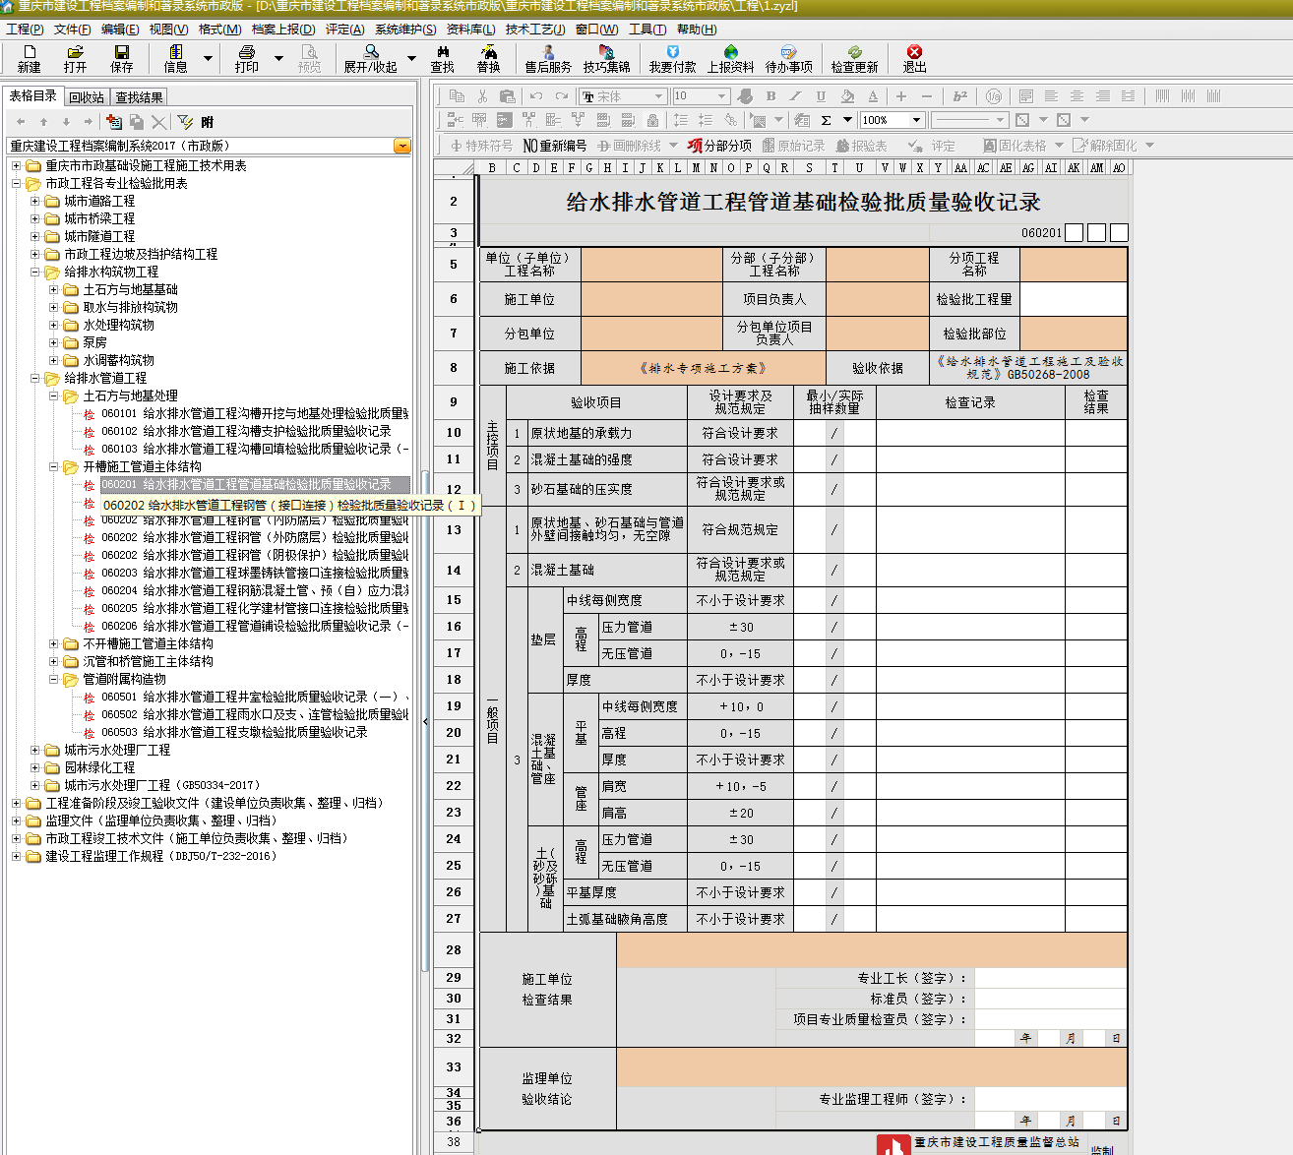Open the line style combo box
This screenshot has width=1293, height=1155.
click(969, 120)
